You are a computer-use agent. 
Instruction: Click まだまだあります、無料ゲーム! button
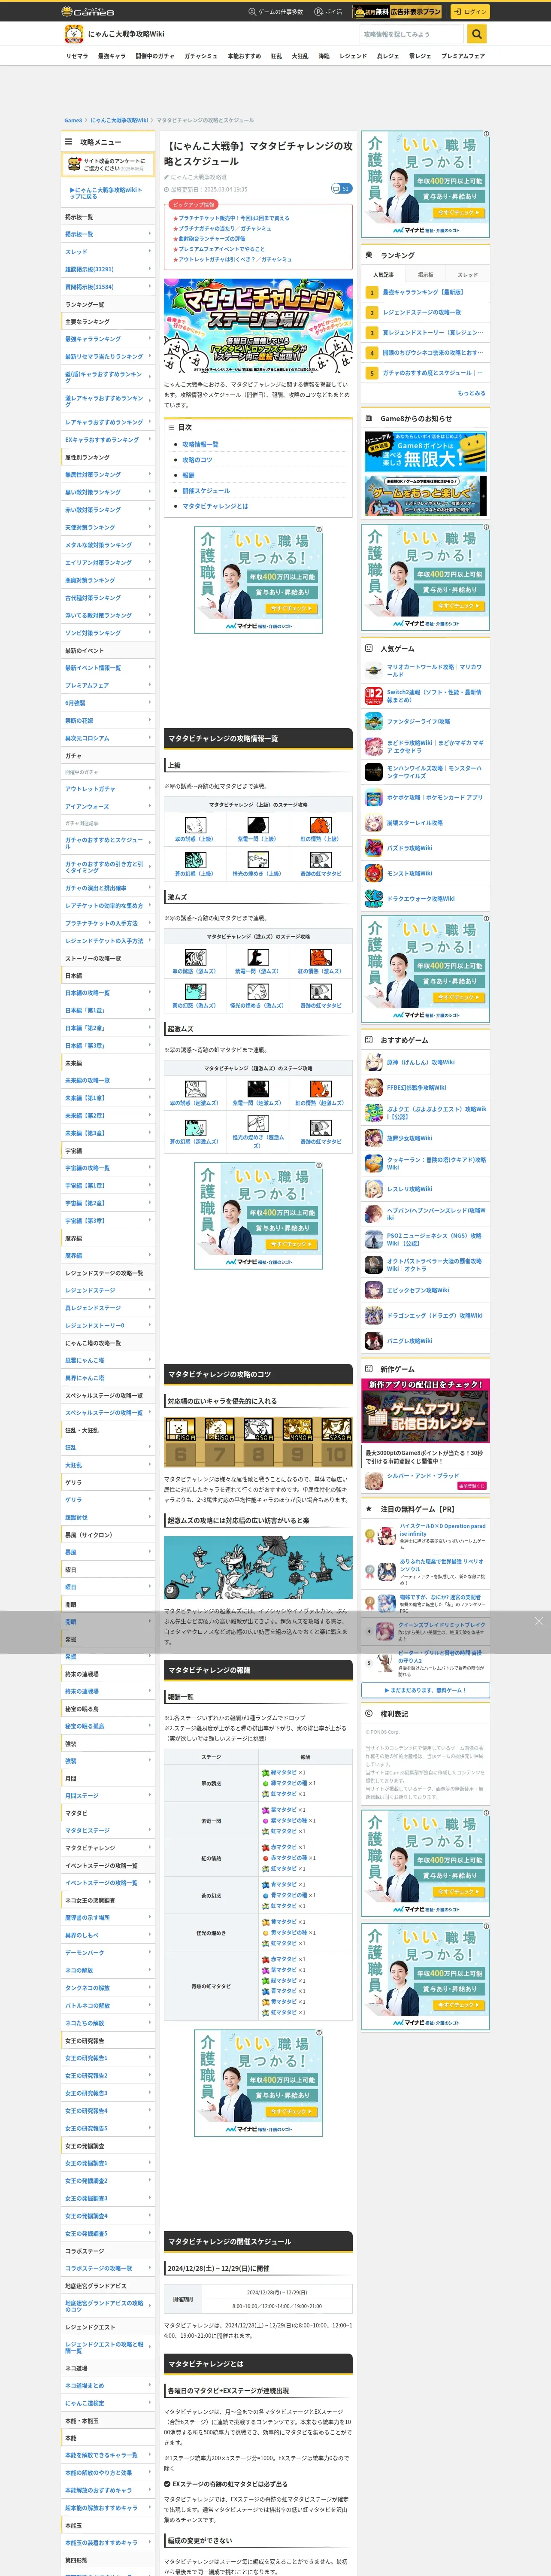(x=426, y=1690)
